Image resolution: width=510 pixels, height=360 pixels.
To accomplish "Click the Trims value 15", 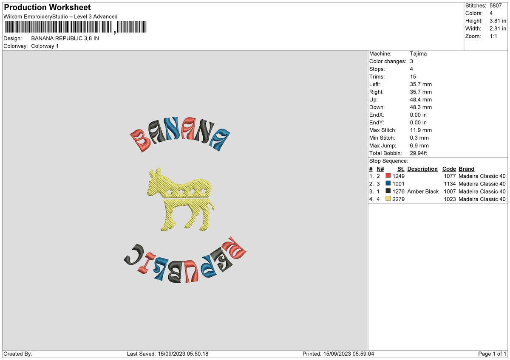I will [x=413, y=76].
